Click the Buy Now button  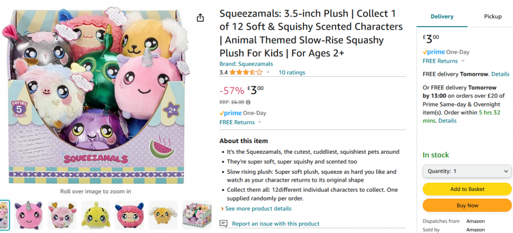(x=467, y=205)
